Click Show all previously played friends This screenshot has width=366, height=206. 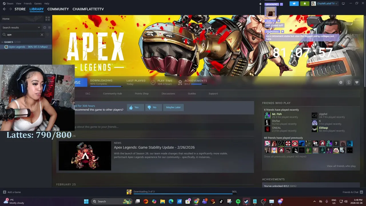285,157
